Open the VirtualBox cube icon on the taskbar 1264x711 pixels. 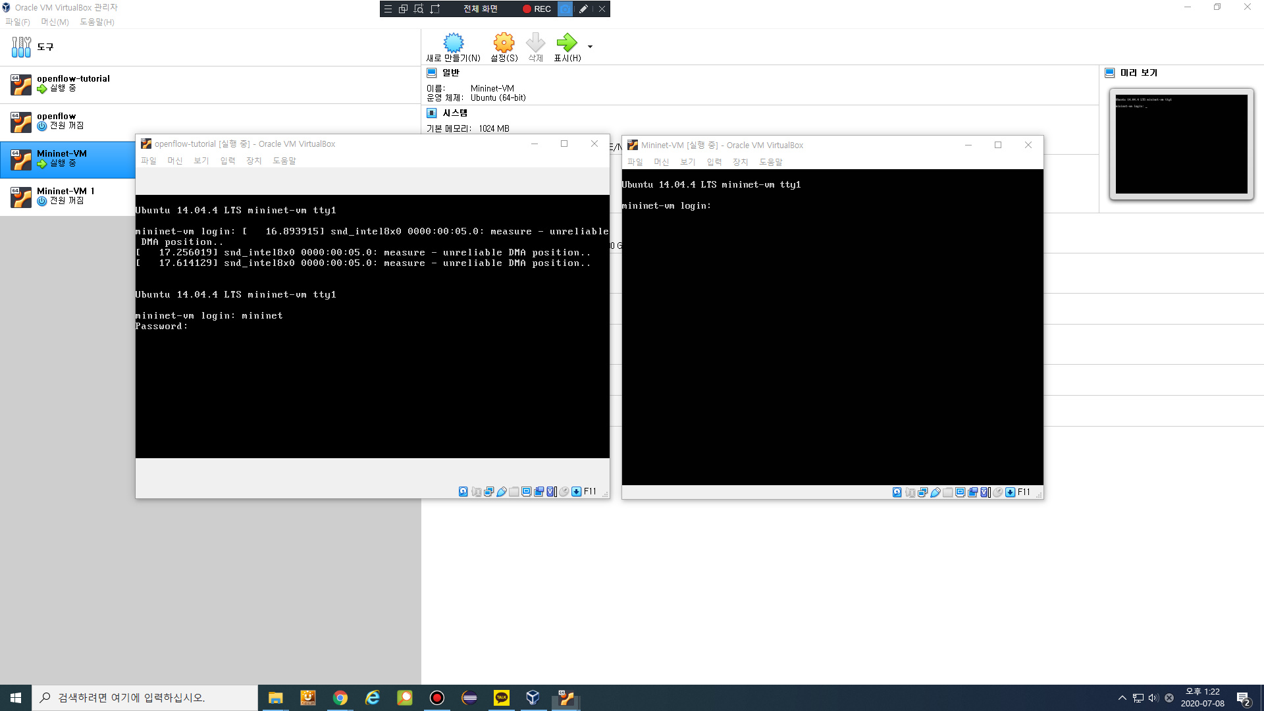coord(533,698)
